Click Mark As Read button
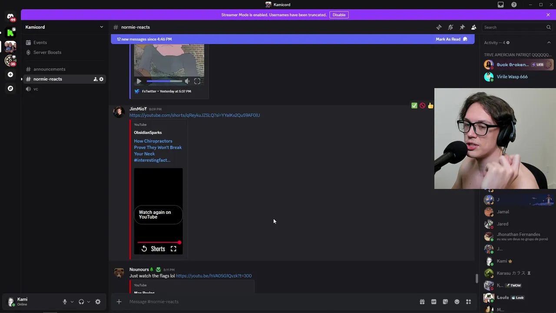This screenshot has width=556, height=313. coord(451,39)
